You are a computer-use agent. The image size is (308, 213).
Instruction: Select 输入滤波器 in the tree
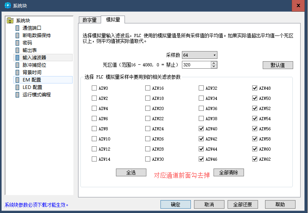(x=34, y=57)
